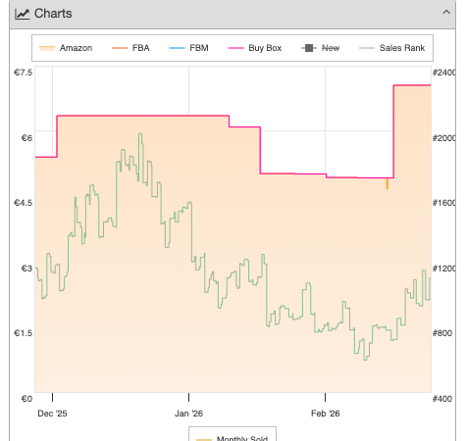Click the Buy Box pink legend swatch
The image size is (465, 441).
click(235, 48)
